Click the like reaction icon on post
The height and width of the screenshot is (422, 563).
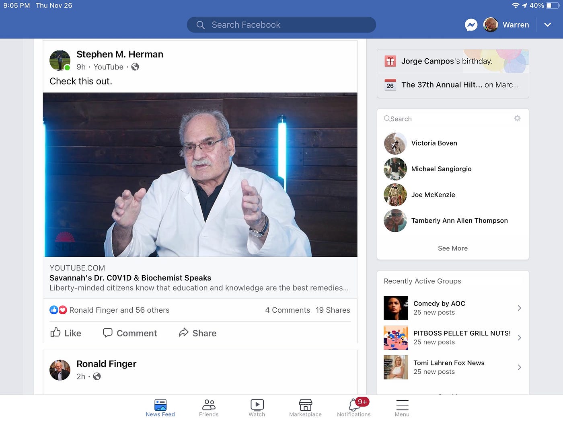(54, 310)
